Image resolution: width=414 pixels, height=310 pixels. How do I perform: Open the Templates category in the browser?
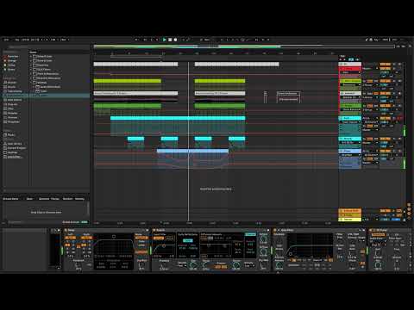(11, 121)
